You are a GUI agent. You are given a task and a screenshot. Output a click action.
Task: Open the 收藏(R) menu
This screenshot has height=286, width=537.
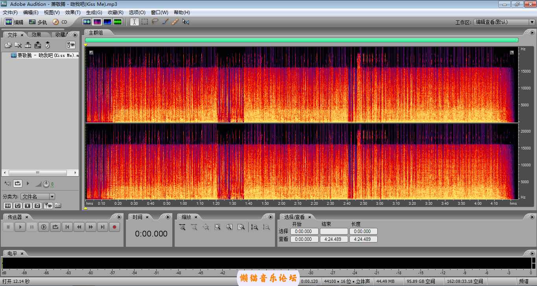[x=116, y=13]
